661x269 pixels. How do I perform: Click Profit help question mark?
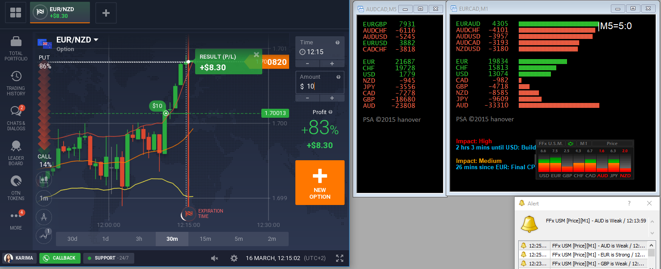(330, 112)
